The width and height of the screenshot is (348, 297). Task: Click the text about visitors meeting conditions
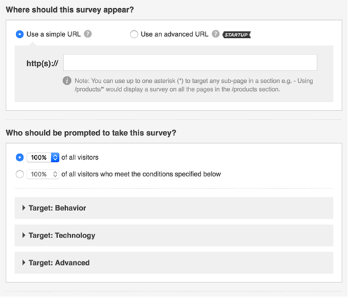pyautogui.click(x=141, y=174)
